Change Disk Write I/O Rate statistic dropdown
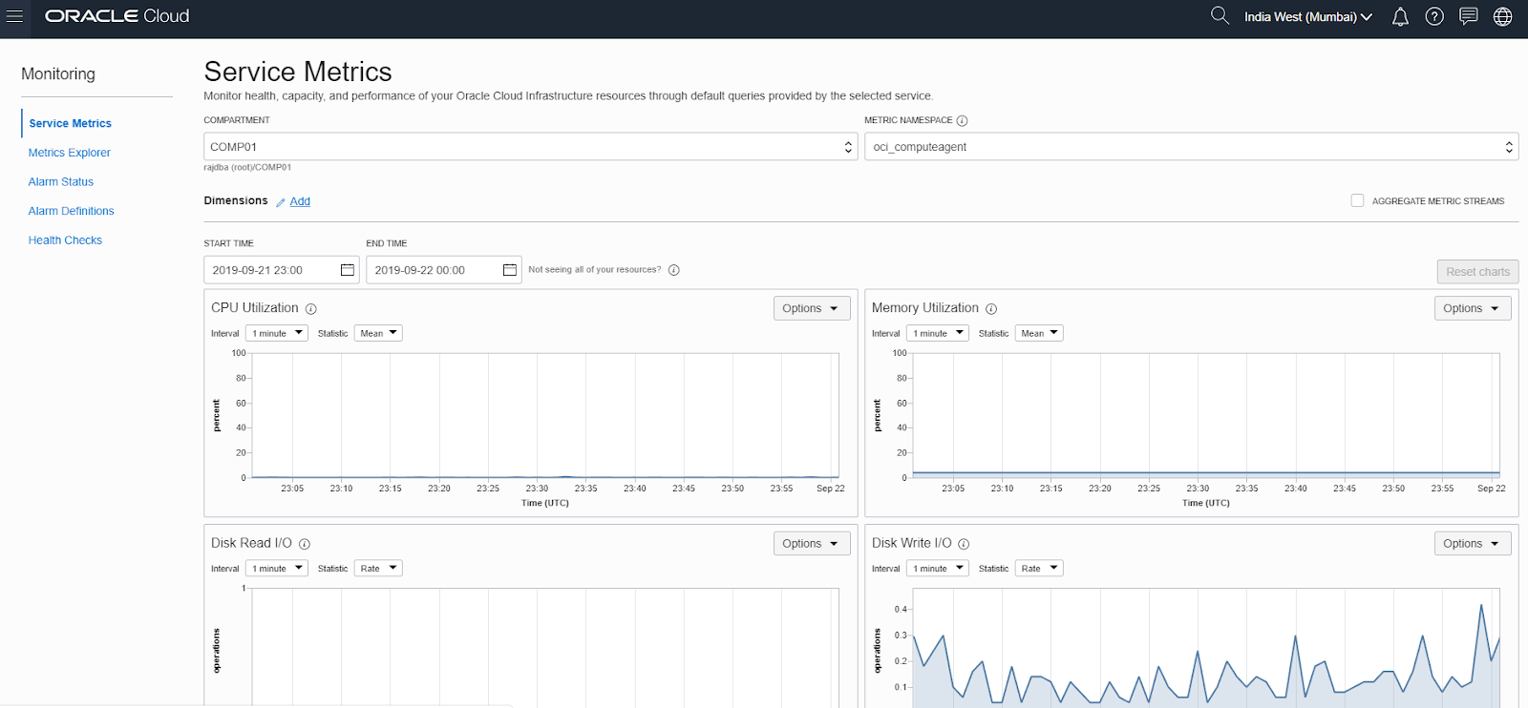Screen dimensions: 1528x708 1039,569
